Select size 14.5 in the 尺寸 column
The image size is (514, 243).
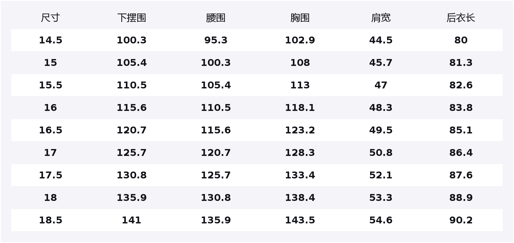pyautogui.click(x=50, y=40)
